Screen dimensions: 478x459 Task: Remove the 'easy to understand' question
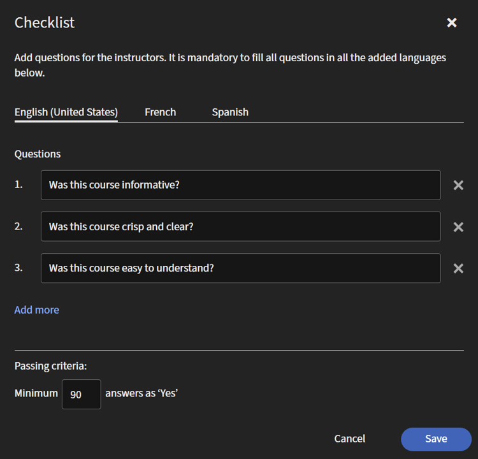(x=458, y=268)
